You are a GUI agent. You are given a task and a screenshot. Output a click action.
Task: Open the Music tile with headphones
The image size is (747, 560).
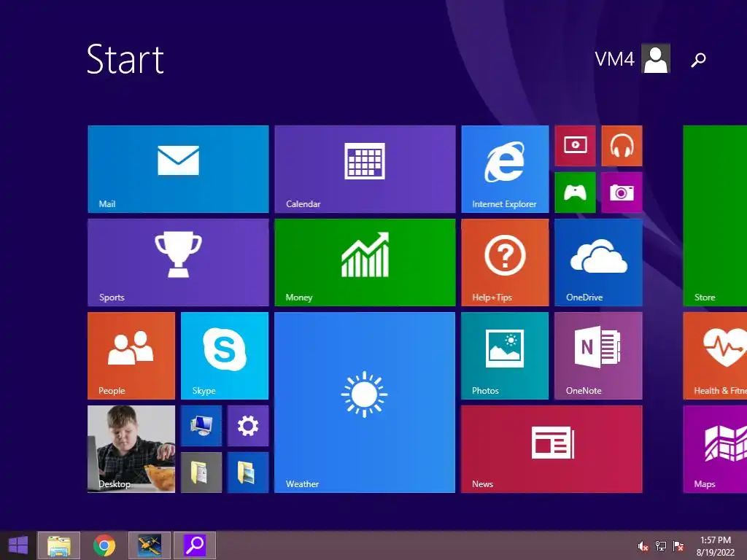pyautogui.click(x=622, y=146)
